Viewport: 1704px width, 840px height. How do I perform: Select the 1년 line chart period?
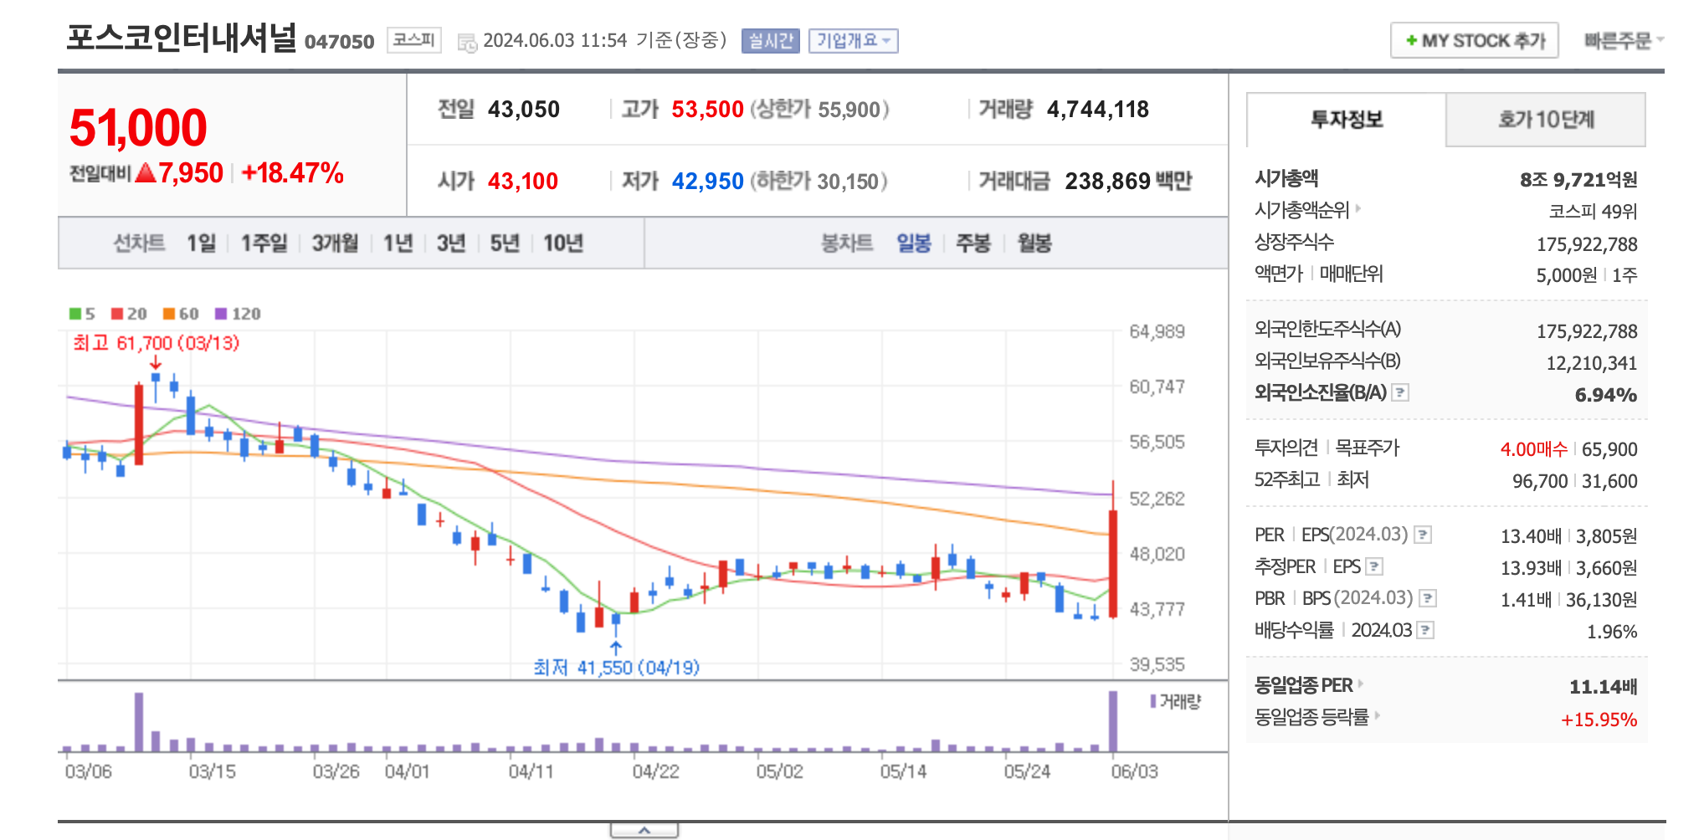coord(398,243)
